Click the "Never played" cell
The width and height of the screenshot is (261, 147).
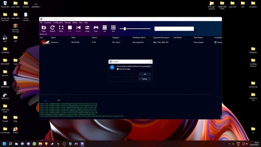pyautogui.click(x=199, y=42)
